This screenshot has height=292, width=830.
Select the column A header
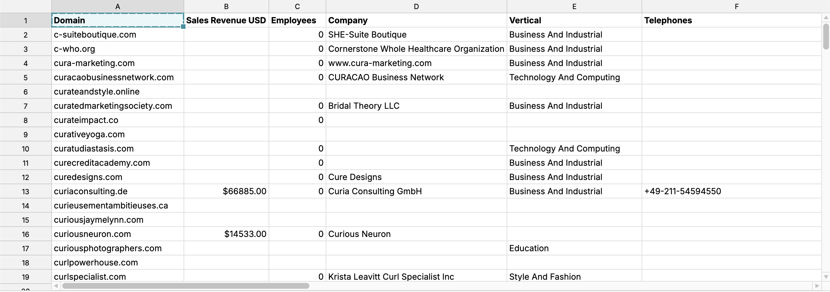click(118, 6)
